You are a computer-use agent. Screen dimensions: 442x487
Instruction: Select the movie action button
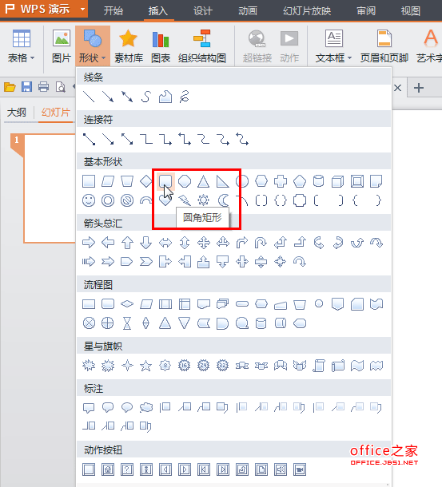[300, 469]
